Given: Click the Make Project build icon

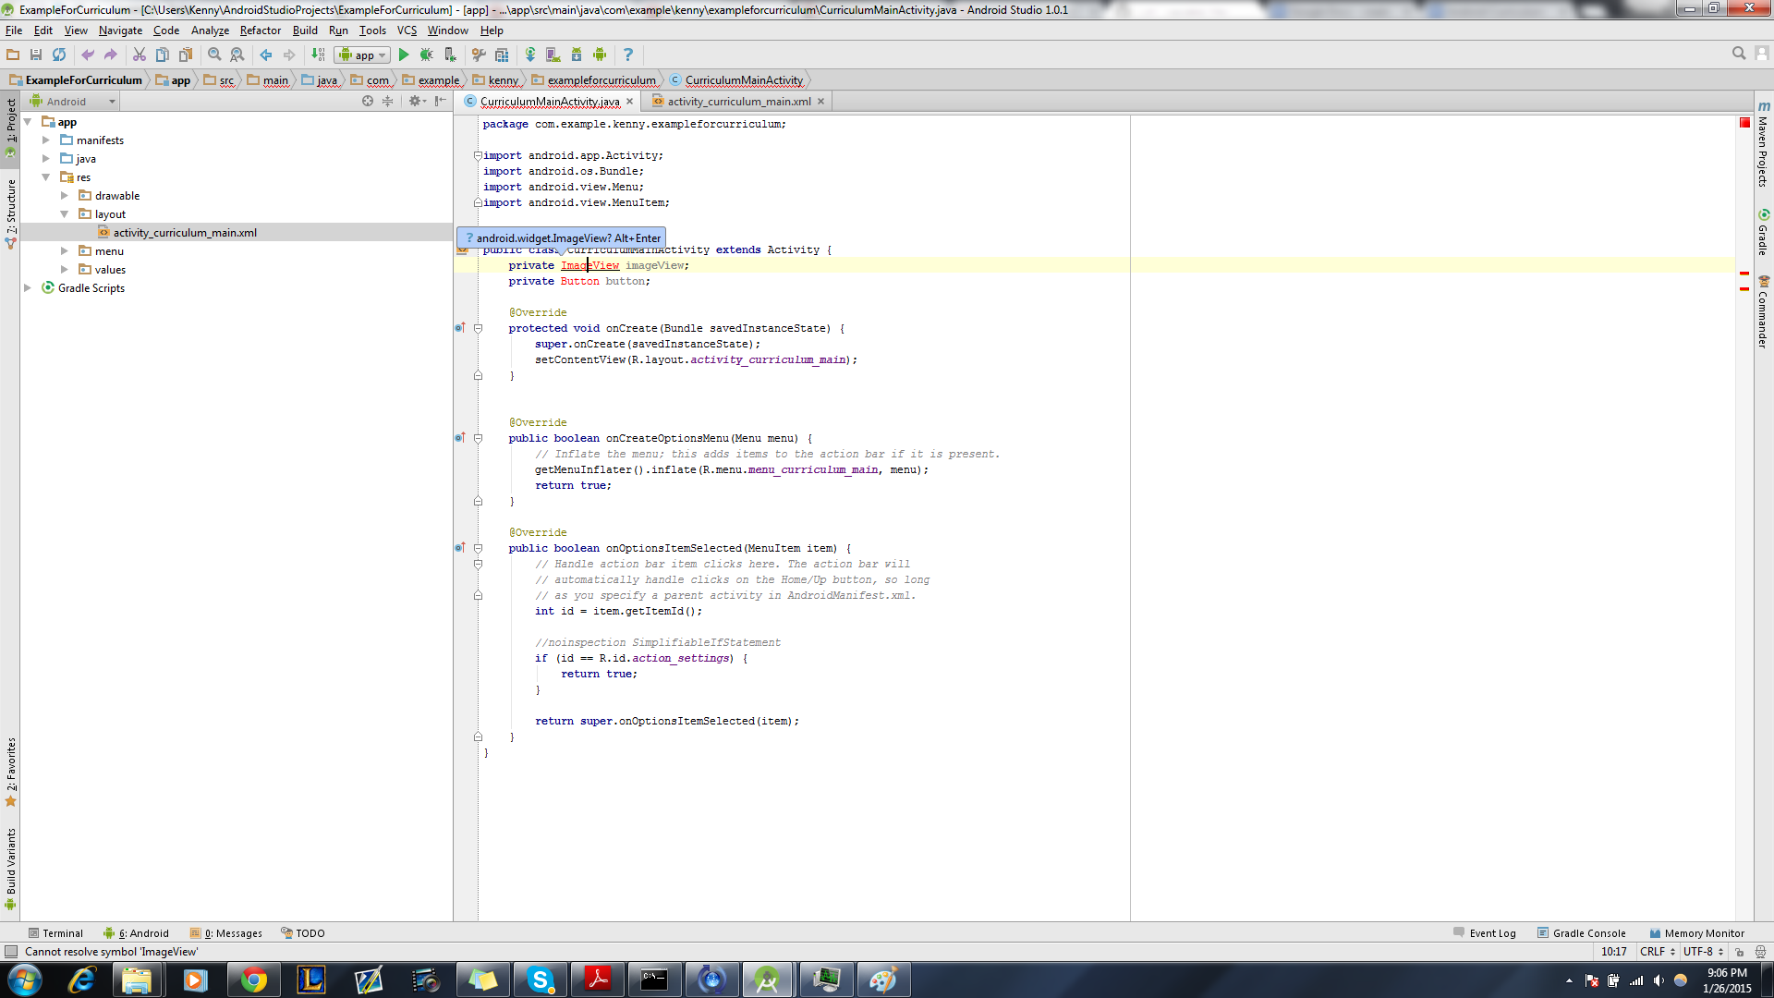Looking at the screenshot, I should pos(318,55).
